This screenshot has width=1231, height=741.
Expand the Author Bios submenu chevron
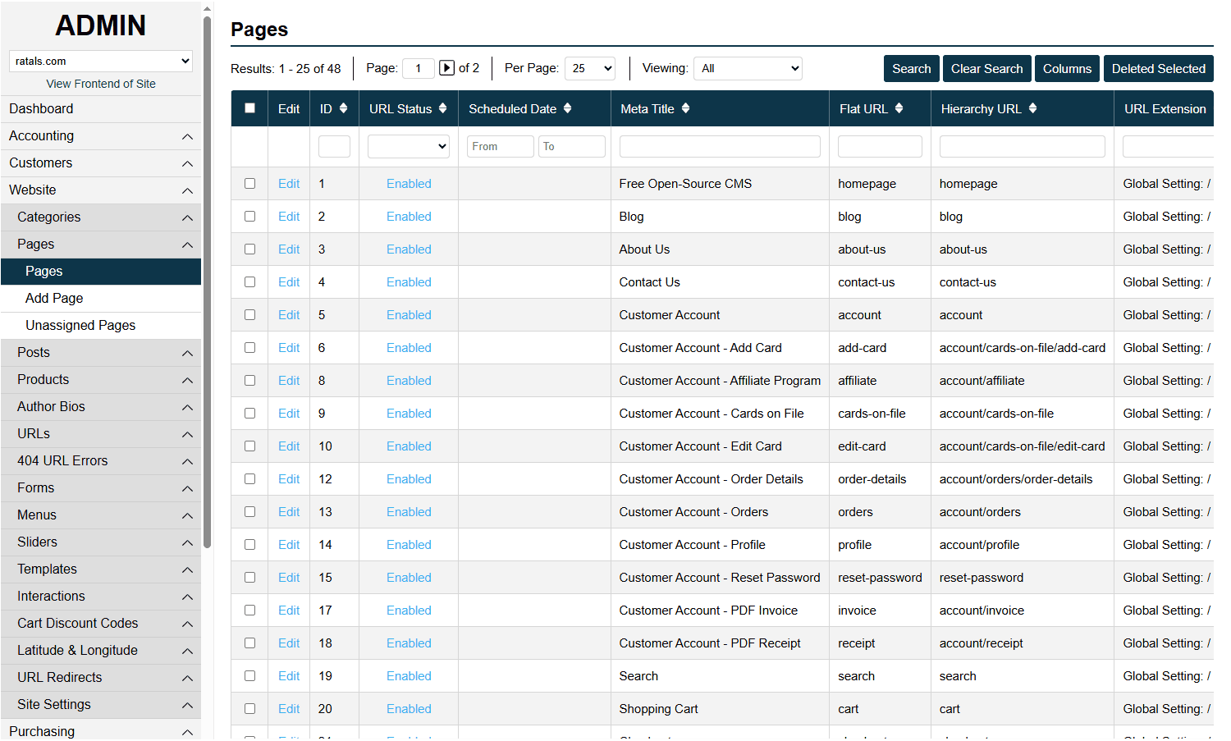click(187, 407)
